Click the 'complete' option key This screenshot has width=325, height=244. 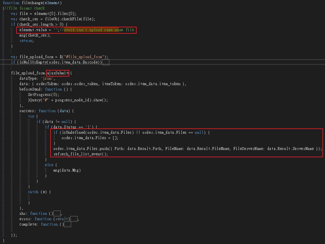pyautogui.click(x=28, y=224)
